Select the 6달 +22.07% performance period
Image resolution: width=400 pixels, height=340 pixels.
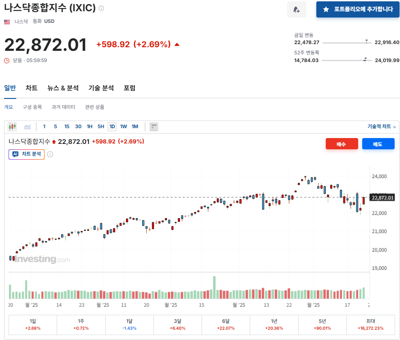tap(226, 325)
